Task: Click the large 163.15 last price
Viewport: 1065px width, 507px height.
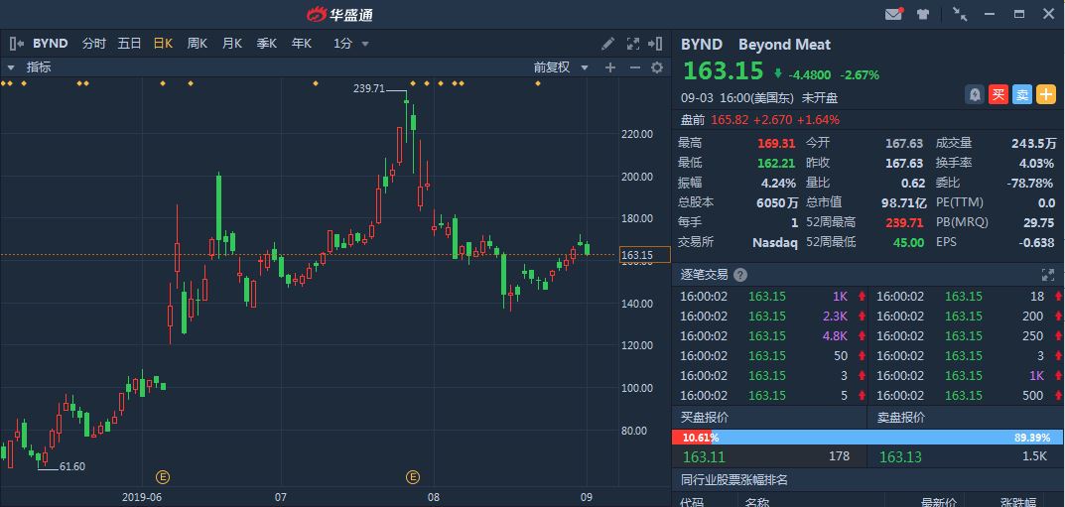Action: 724,72
